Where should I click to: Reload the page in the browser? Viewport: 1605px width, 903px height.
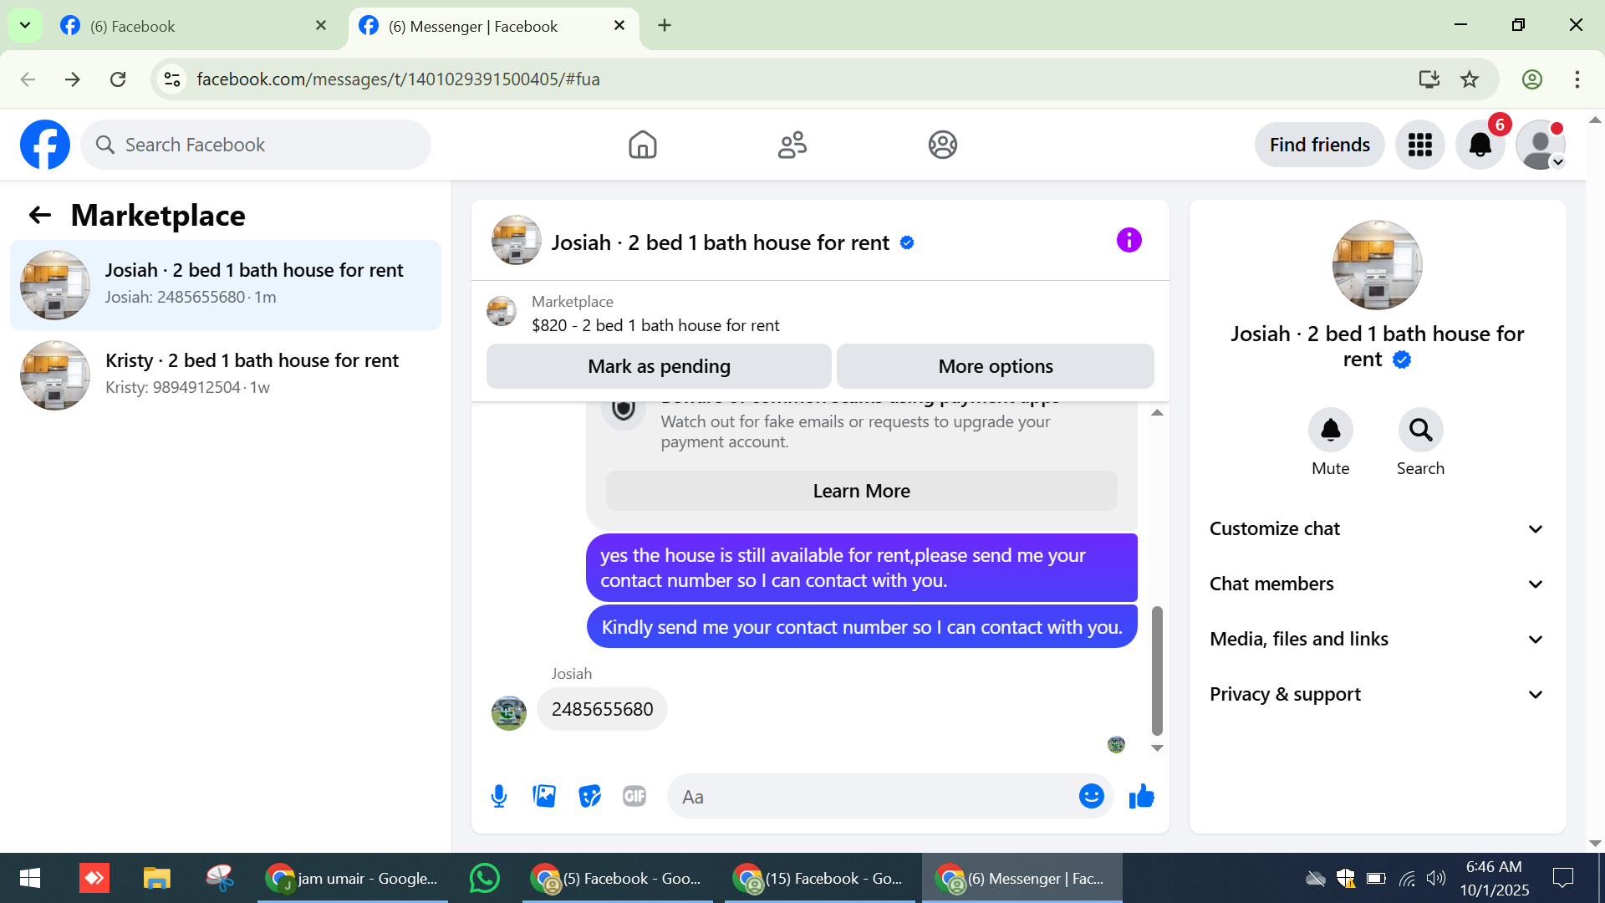(118, 79)
